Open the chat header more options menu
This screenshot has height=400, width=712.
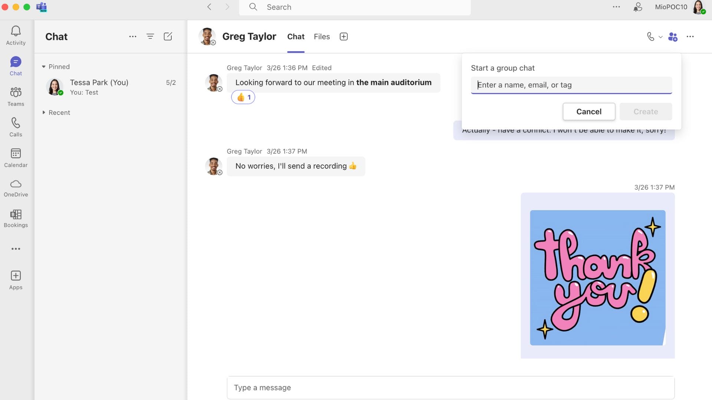pos(690,37)
